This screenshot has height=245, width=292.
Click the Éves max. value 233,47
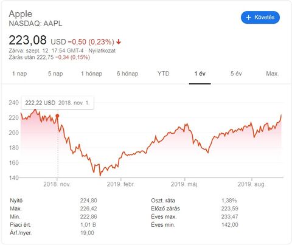tap(229, 216)
